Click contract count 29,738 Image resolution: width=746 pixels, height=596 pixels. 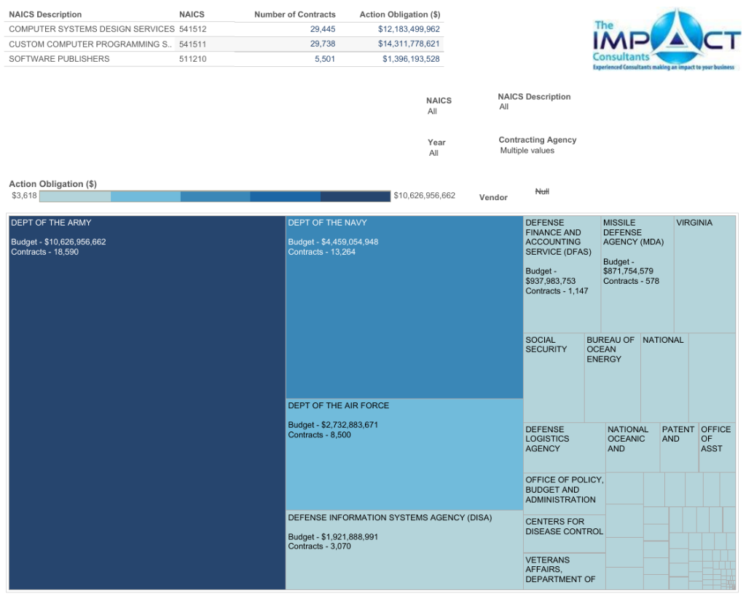323,44
